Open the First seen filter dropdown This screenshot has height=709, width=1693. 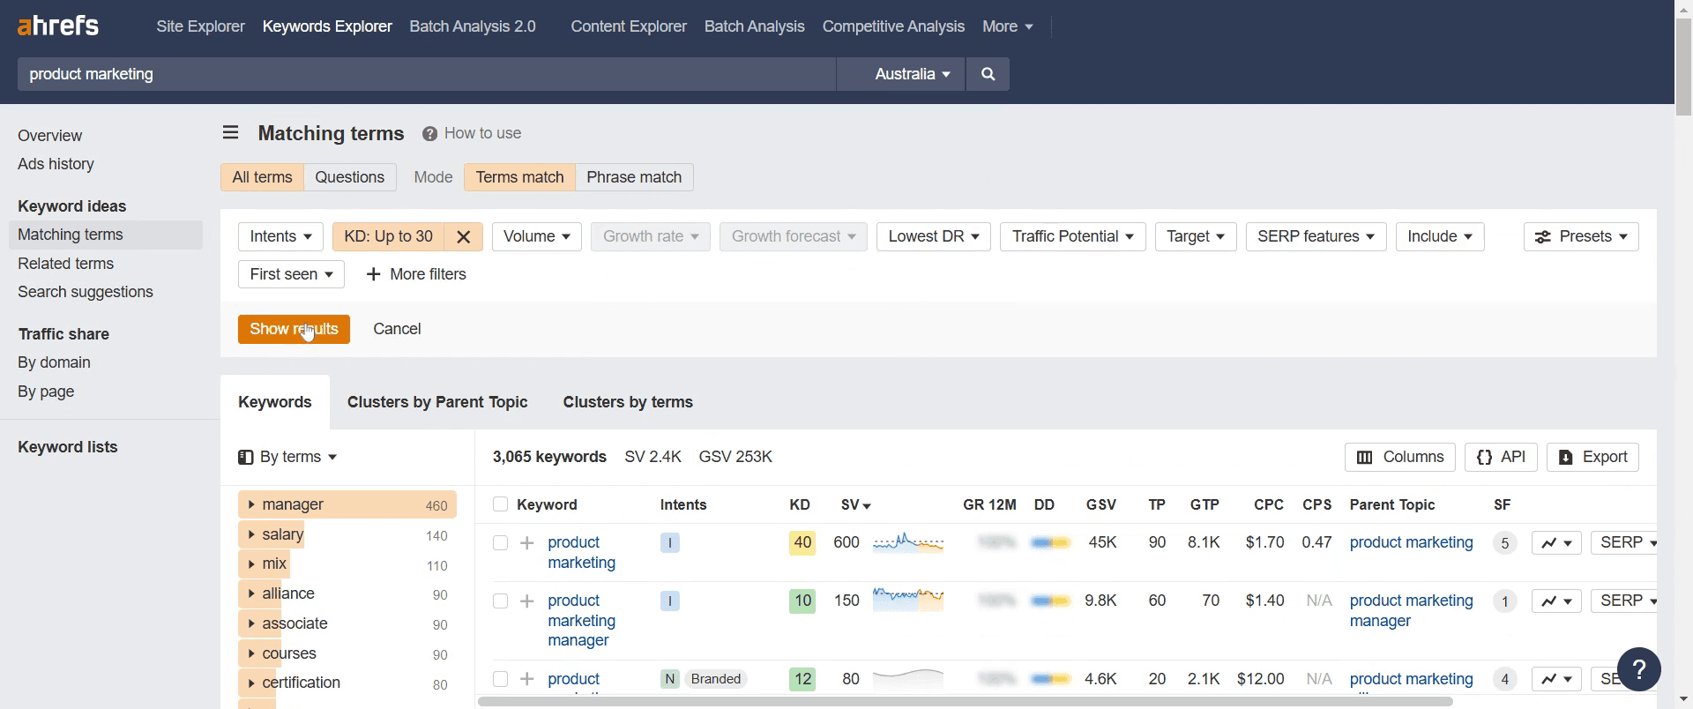pyautogui.click(x=291, y=274)
